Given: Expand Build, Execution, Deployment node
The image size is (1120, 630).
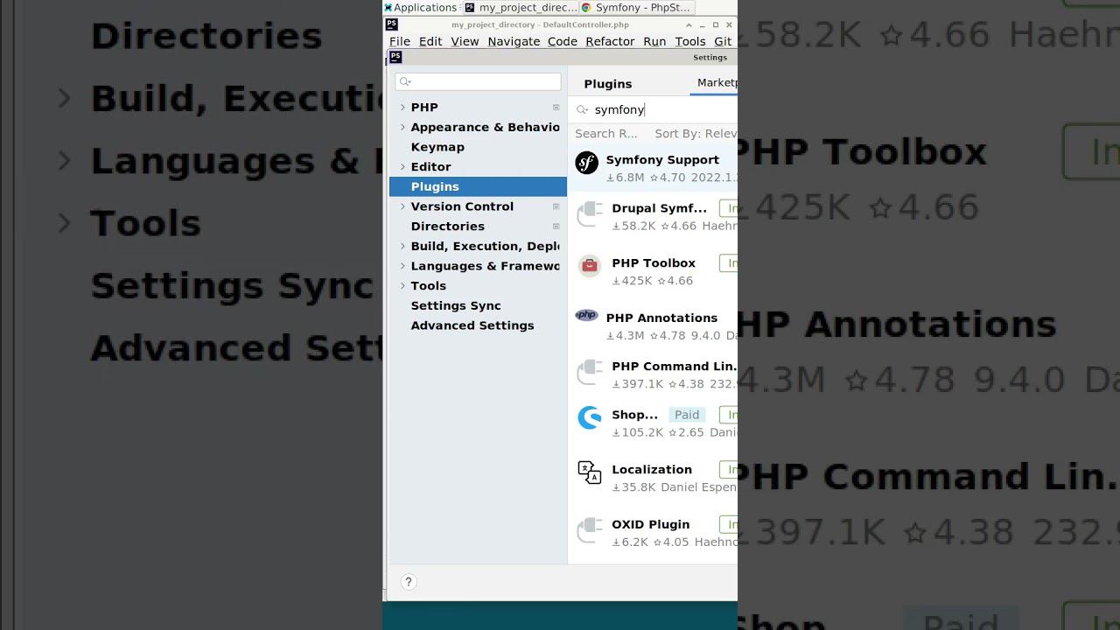Looking at the screenshot, I should 402,246.
